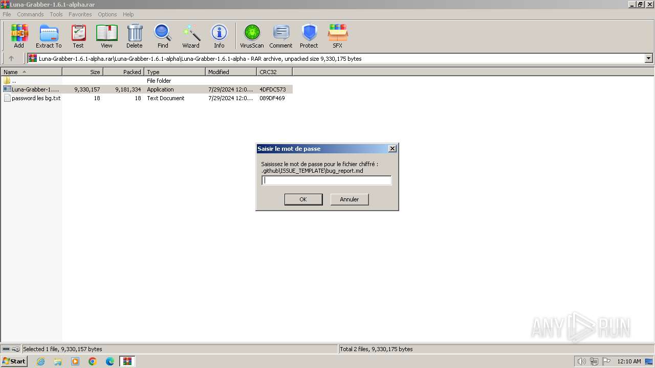The width and height of the screenshot is (655, 368).
Task: Click the WinRAR taskbar button
Action: [x=127, y=361]
